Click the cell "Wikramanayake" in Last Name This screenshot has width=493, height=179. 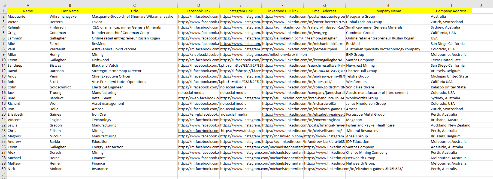tap(70, 16)
